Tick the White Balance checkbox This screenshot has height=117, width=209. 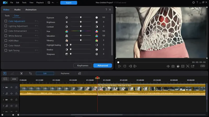click(6, 36)
